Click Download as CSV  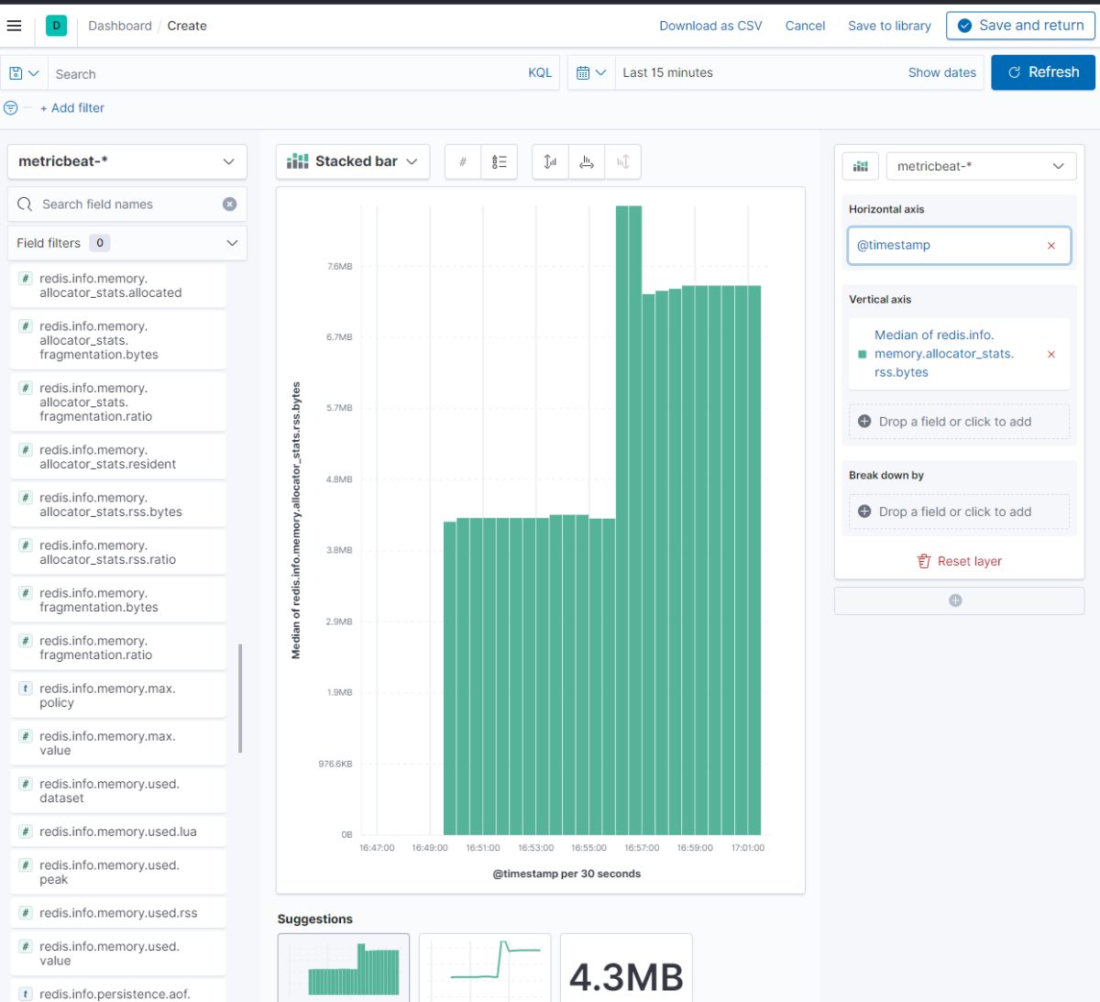[x=710, y=26]
